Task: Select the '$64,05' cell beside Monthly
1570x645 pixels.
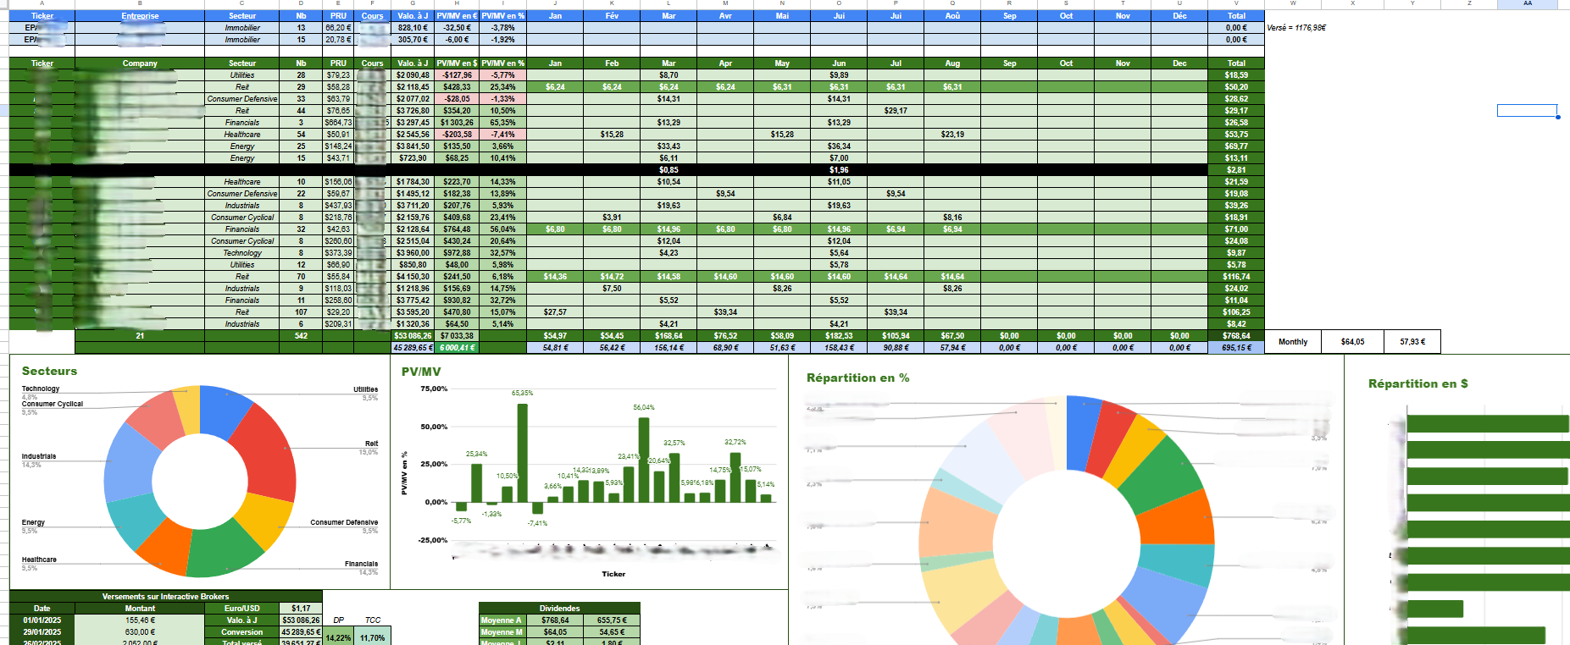Action: click(x=1353, y=342)
